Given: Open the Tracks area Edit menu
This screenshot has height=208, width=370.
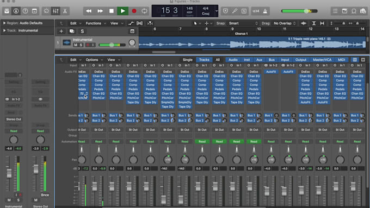Looking at the screenshot, I should (76, 23).
